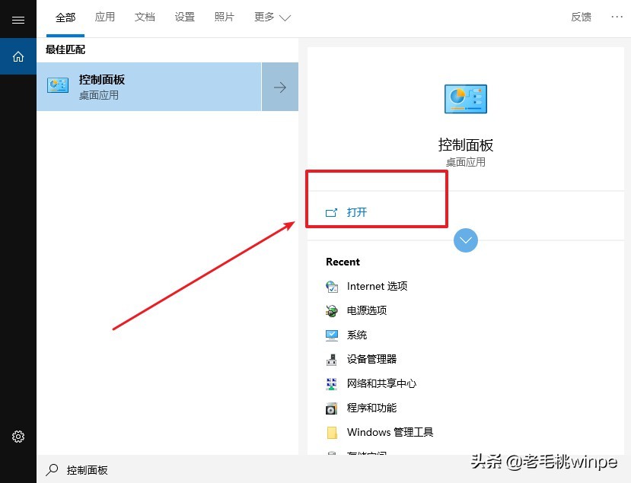631x483 pixels.
Task: Open 网络和共享中心 recent item
Action: pyautogui.click(x=381, y=383)
